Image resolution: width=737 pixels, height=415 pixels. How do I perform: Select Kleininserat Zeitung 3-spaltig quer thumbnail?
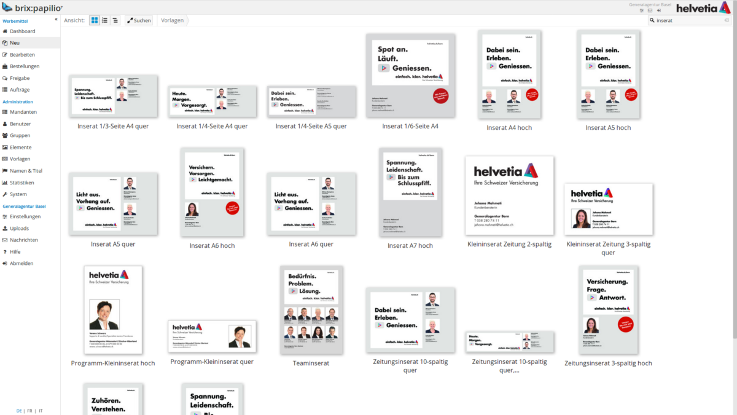coord(608,209)
